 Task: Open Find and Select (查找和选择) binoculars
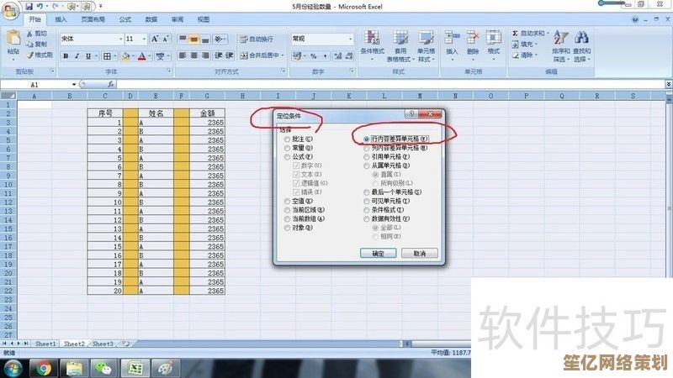point(581,46)
